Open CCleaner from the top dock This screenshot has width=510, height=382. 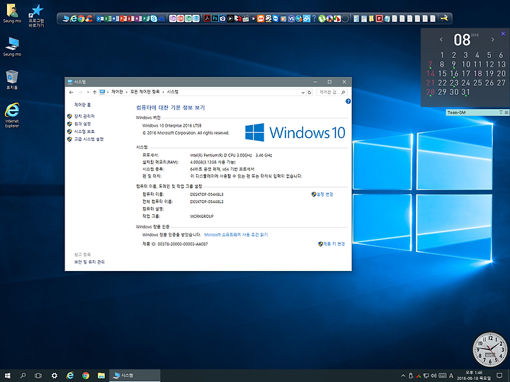(x=89, y=18)
